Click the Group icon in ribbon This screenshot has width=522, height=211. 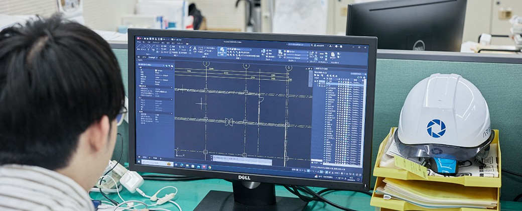[312, 54]
